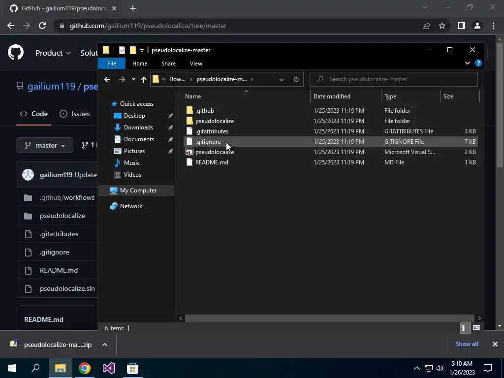Click the New folder quick access icon

coord(133,50)
